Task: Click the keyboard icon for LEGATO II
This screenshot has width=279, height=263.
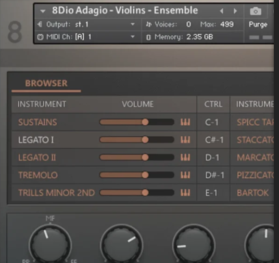Action: (185, 157)
